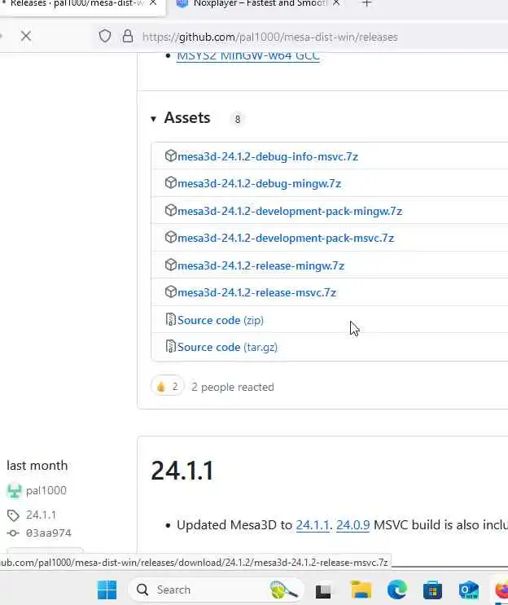Image resolution: width=508 pixels, height=605 pixels.
Task: Open Microsoft Store from taskbar
Action: pos(432,590)
